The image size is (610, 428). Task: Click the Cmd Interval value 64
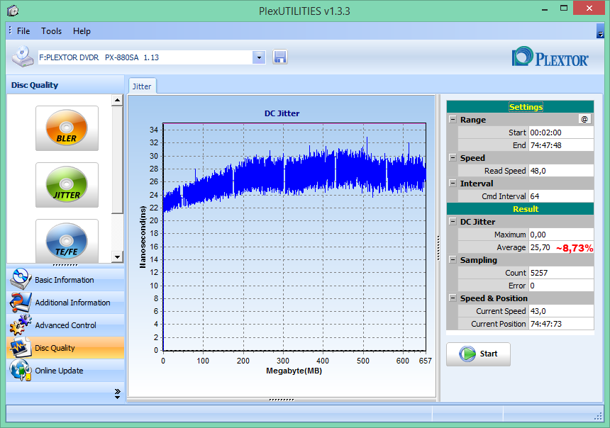coord(561,196)
